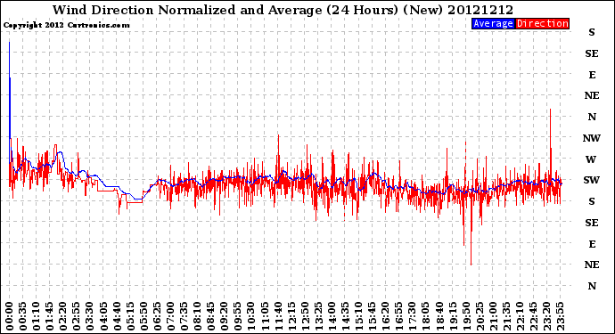Click the 21:35 time axis label
Image resolution: width=615 pixels, height=334 pixels.
pyautogui.click(x=506, y=316)
